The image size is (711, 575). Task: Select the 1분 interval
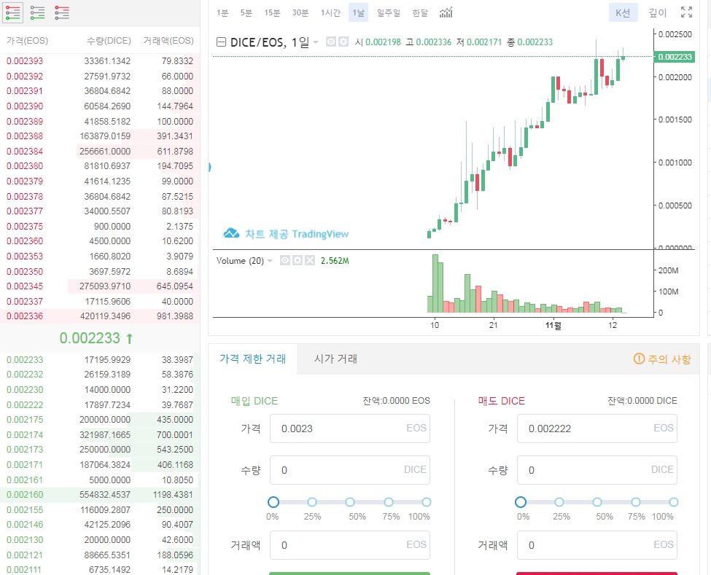(222, 12)
